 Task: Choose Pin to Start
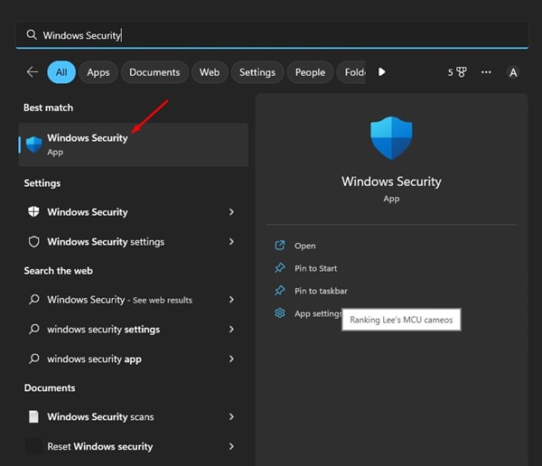point(315,268)
